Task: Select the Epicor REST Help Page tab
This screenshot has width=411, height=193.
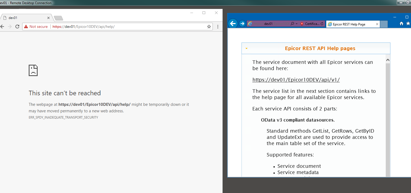Action: pyautogui.click(x=353, y=24)
